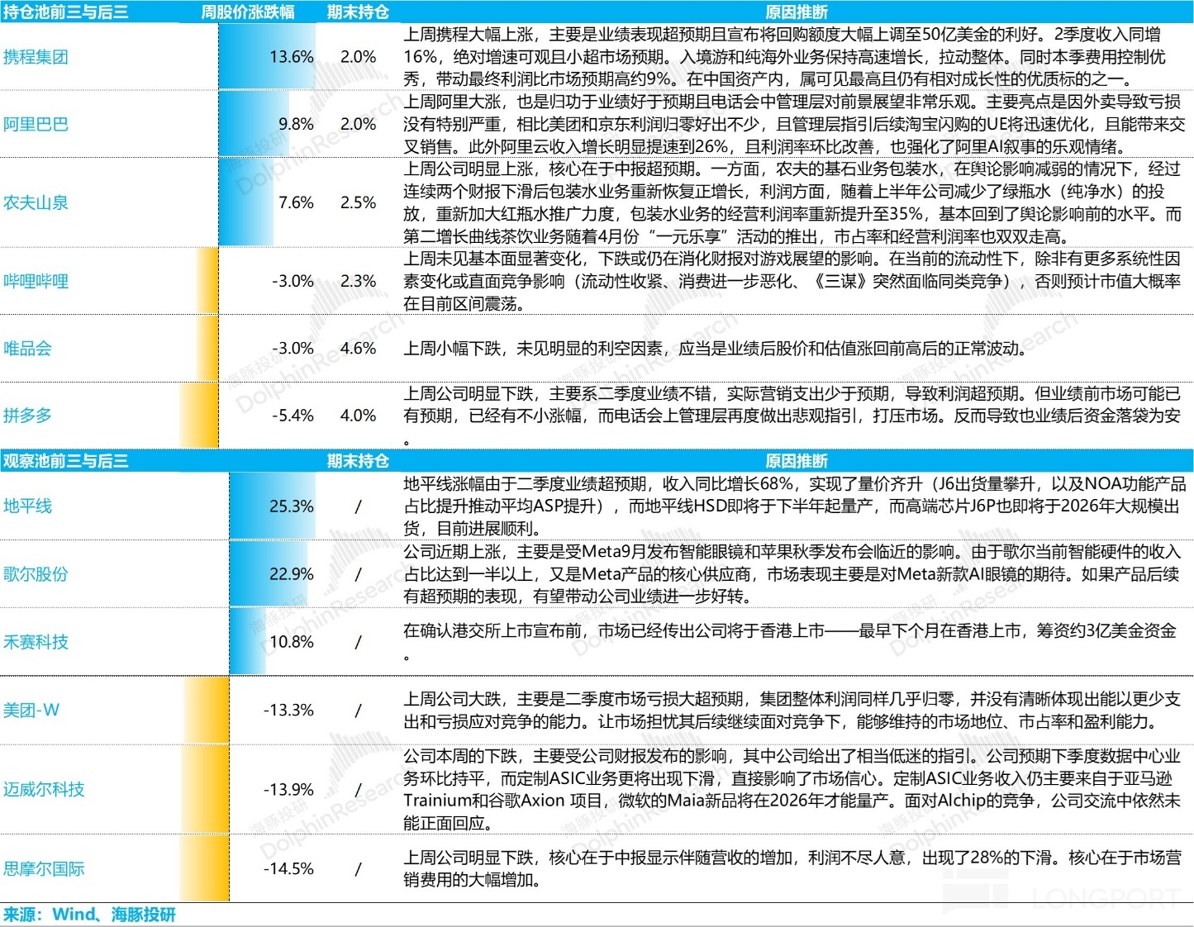1194x927 pixels.
Task: Click the 来源 Wind、海豚投研 source text
Action: [89, 915]
